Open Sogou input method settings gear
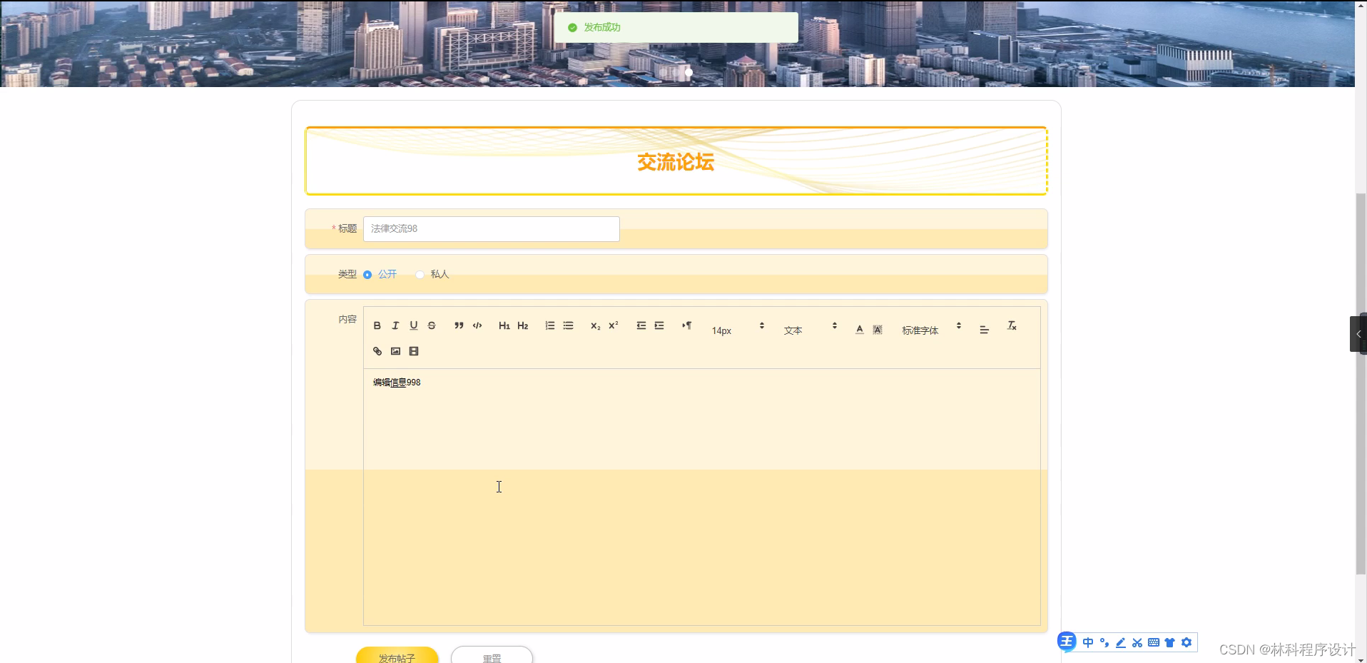Image resolution: width=1367 pixels, height=663 pixels. 1186,642
